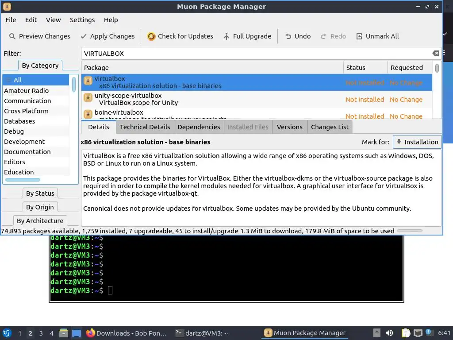Click the category list vertical scrollbar
Screen dimensions: 453x340
pyautogui.click(x=74, y=84)
